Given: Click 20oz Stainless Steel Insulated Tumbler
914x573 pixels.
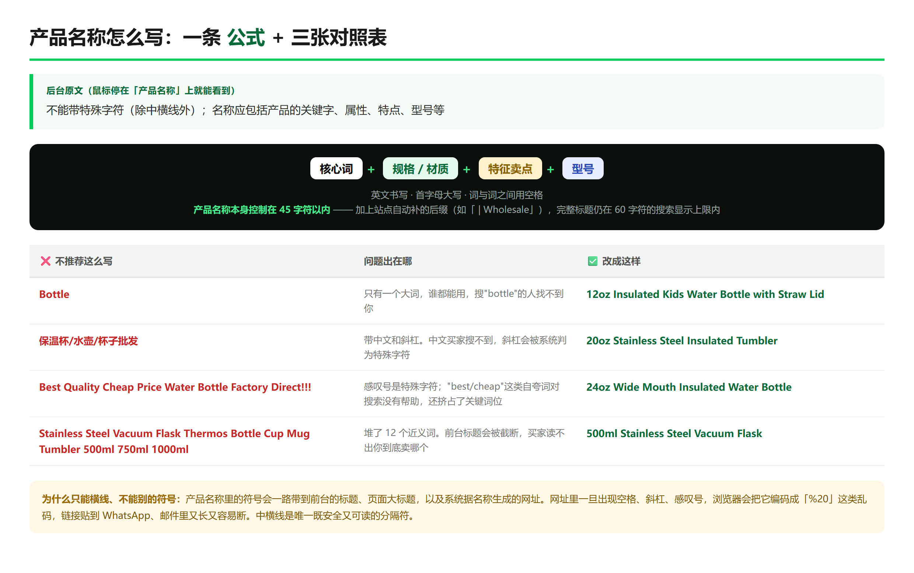Looking at the screenshot, I should click(681, 341).
